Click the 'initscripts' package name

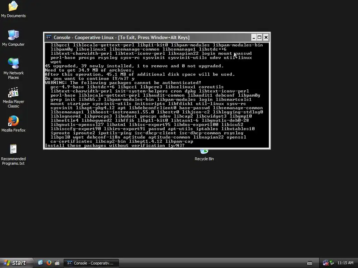pos(150,104)
